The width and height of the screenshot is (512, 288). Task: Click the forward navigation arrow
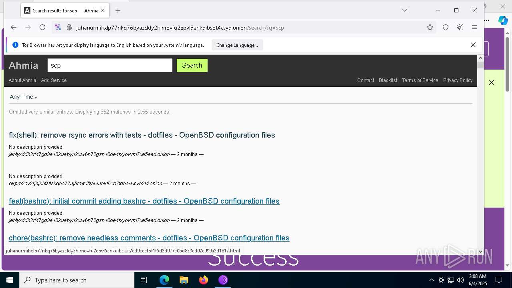tap(28, 27)
